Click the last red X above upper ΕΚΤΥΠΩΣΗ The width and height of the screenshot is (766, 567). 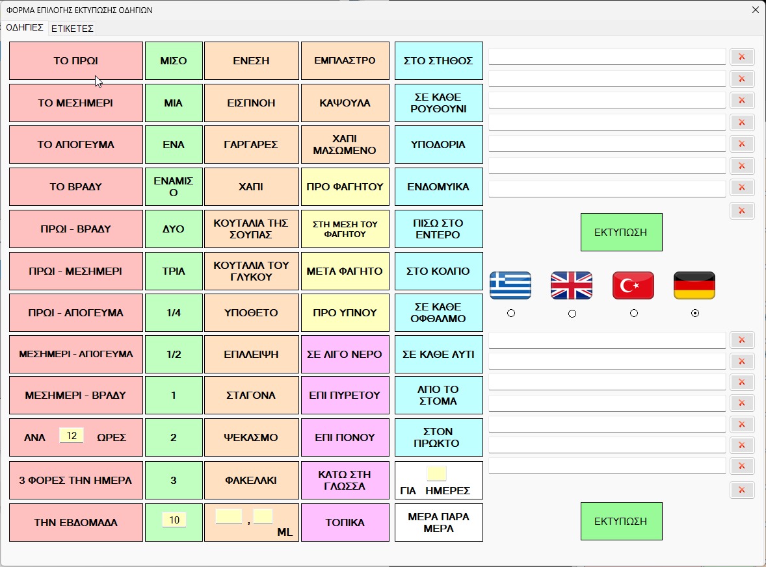pyautogui.click(x=741, y=211)
